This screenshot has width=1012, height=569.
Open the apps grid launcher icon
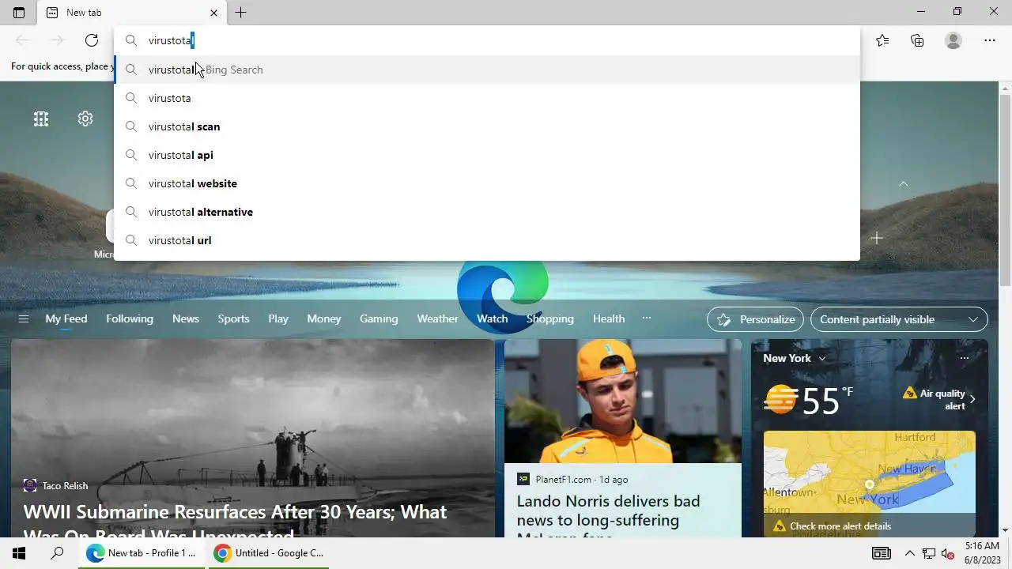pyautogui.click(x=41, y=119)
